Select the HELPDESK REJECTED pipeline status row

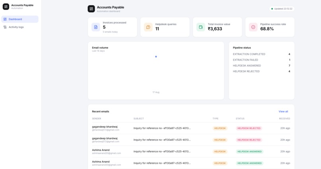(261, 71)
